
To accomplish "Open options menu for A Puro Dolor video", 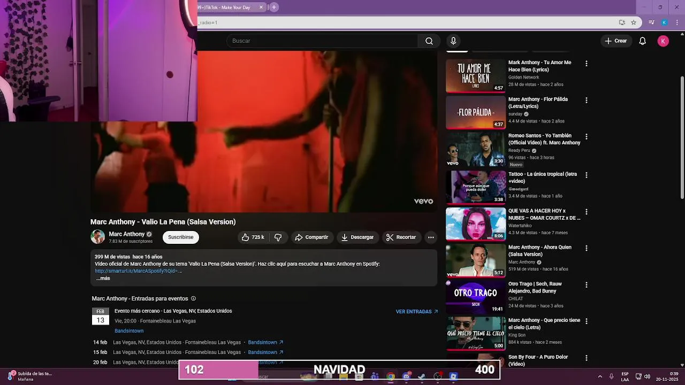I will tap(587, 358).
